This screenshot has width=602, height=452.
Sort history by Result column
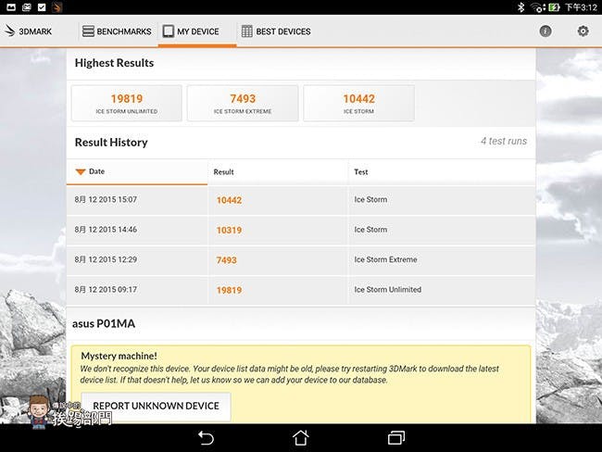[223, 172]
